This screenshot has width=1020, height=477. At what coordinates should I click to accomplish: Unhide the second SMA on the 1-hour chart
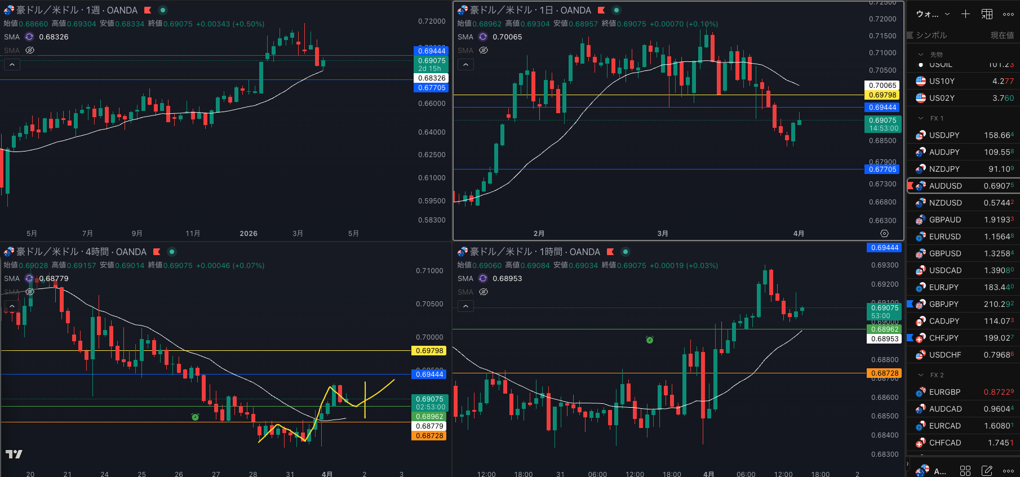[483, 292]
